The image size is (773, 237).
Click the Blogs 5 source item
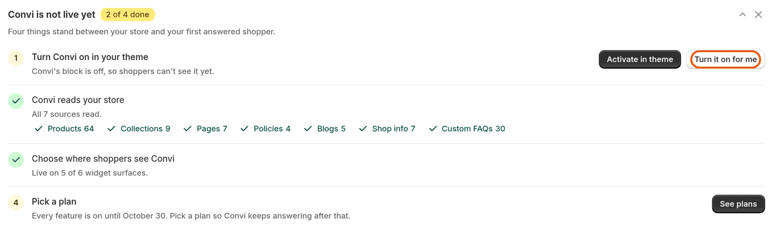[x=325, y=129]
